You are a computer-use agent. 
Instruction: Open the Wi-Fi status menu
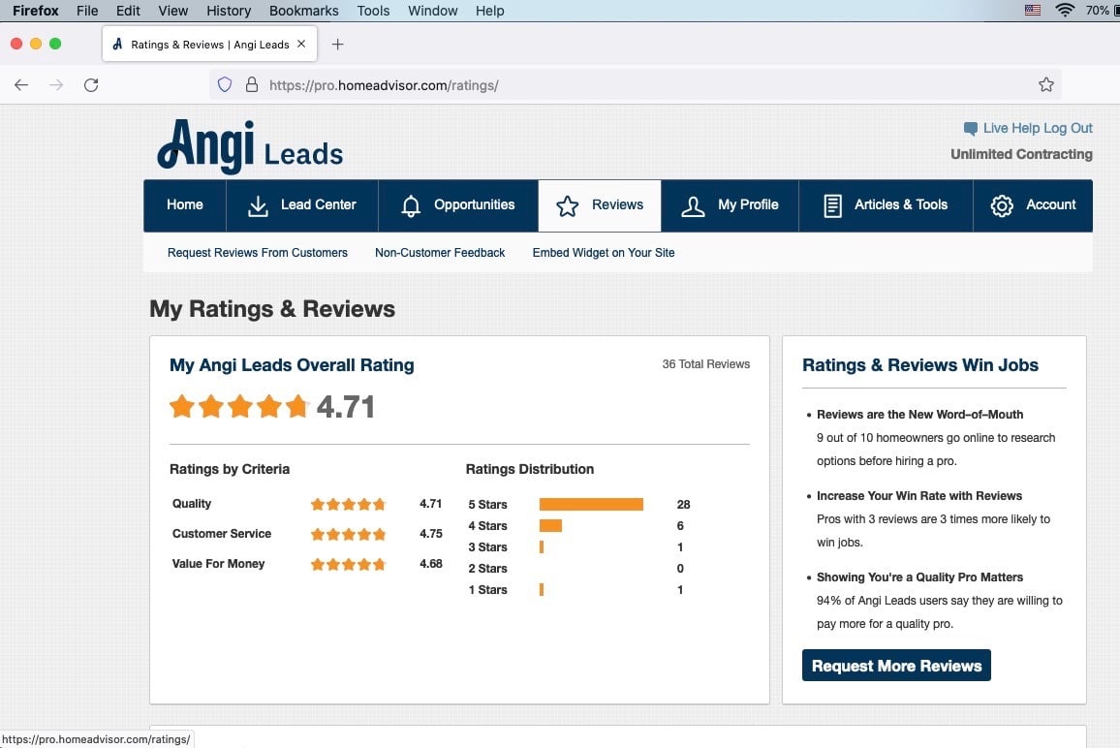(1064, 10)
